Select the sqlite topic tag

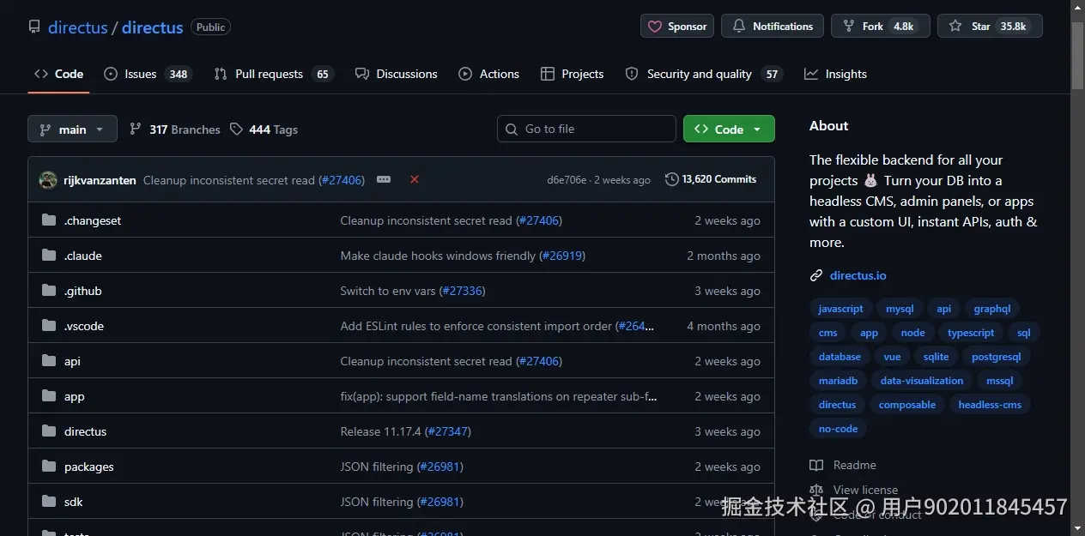click(x=936, y=357)
